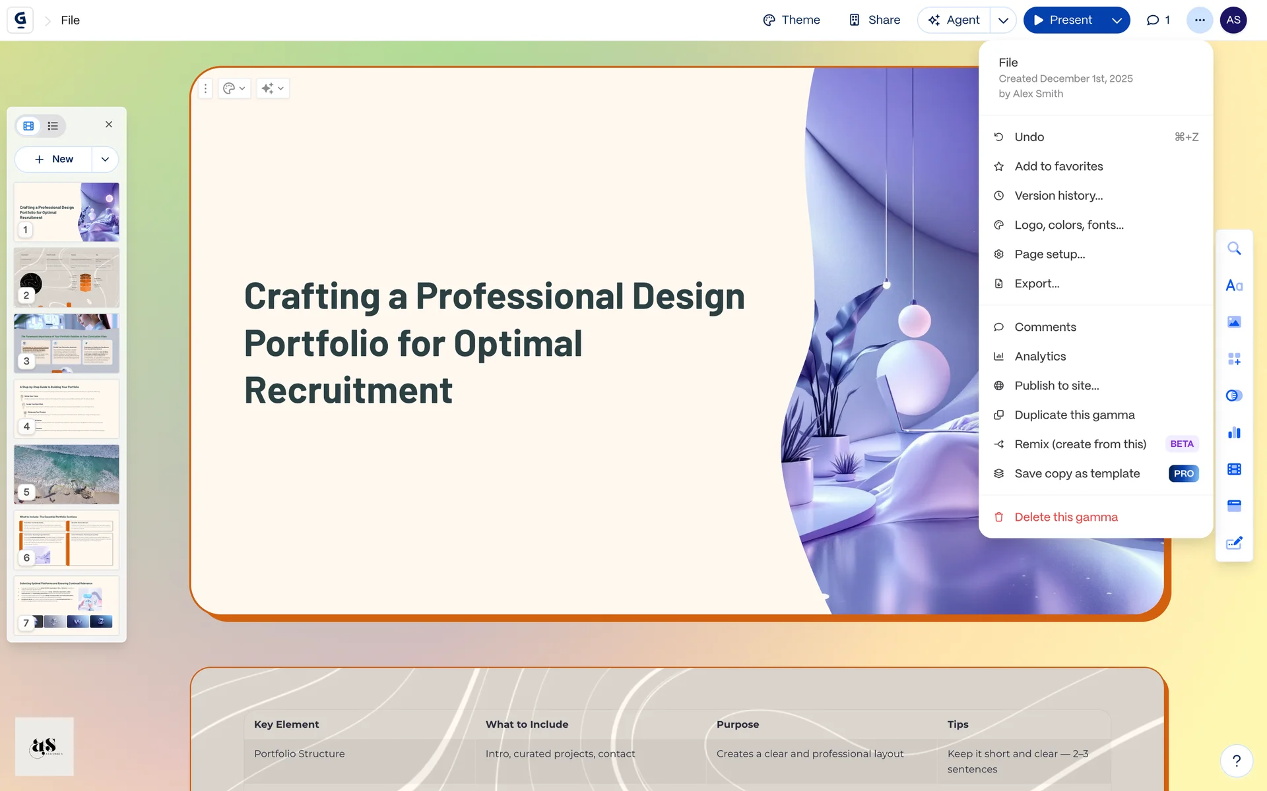Image resolution: width=1267 pixels, height=791 pixels.
Task: Open card three-dot options menu
Action: pyautogui.click(x=205, y=88)
